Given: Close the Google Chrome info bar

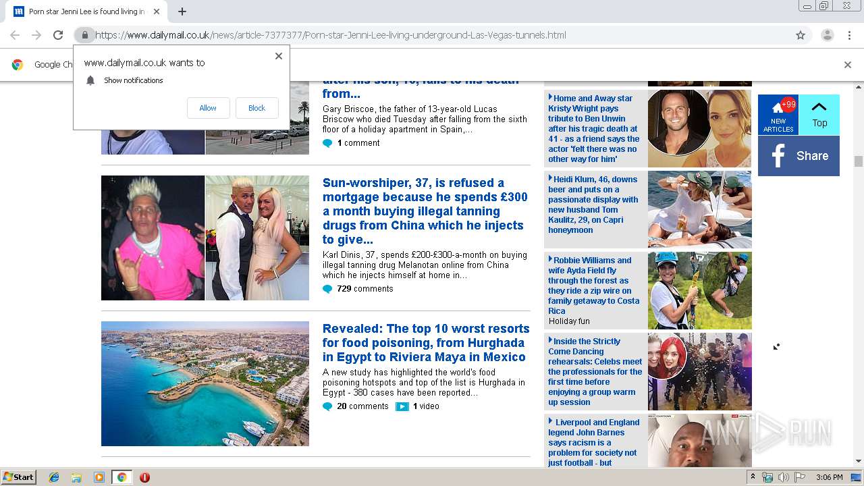Looking at the screenshot, I should pos(848,65).
